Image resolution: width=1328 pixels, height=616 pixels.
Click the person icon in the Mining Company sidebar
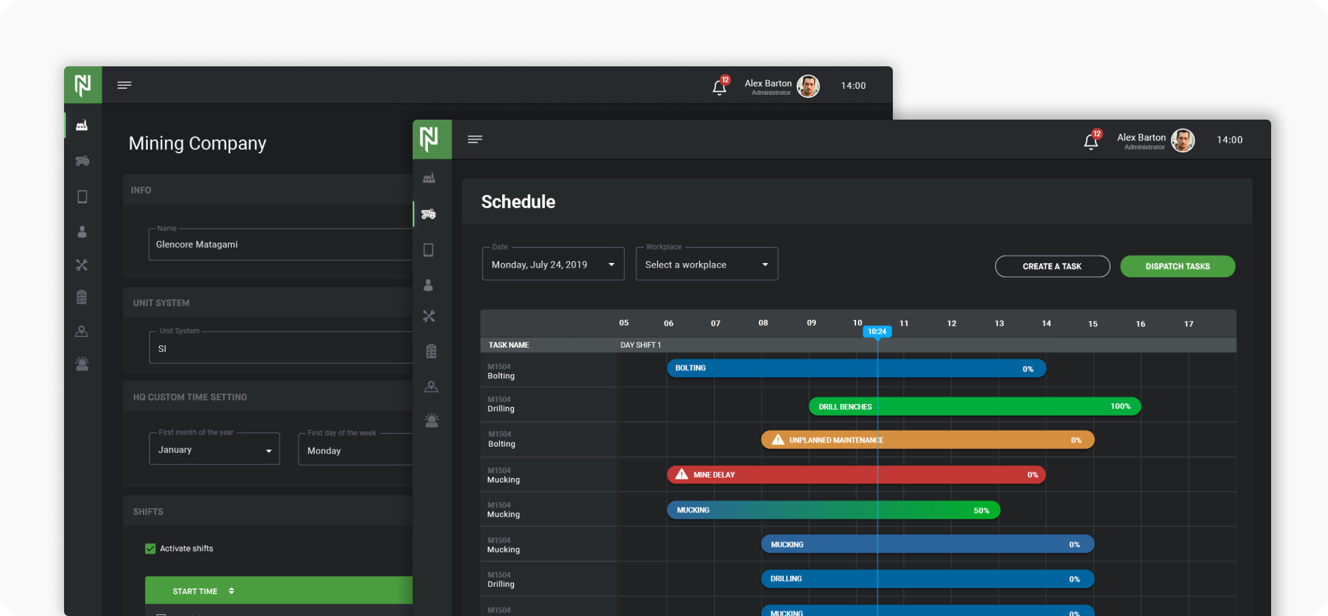click(82, 232)
